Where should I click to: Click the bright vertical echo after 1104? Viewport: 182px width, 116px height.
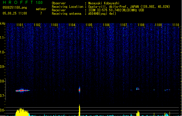(79, 90)
